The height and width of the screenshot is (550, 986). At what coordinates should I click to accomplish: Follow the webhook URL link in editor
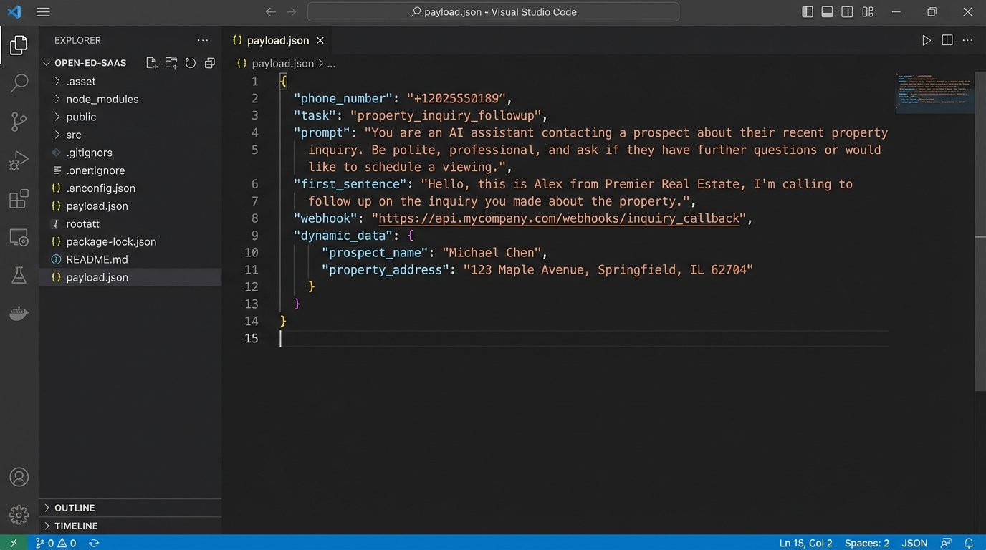tap(559, 218)
